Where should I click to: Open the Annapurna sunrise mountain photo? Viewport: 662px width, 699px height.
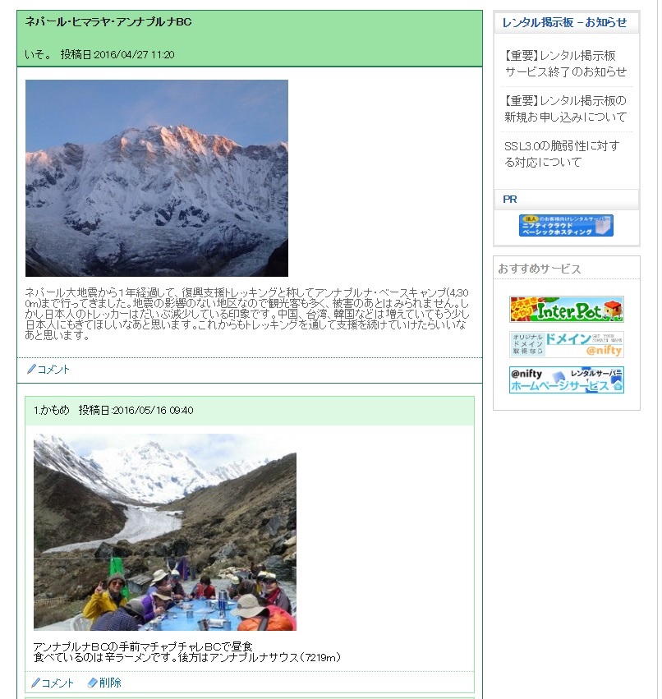coord(157,178)
